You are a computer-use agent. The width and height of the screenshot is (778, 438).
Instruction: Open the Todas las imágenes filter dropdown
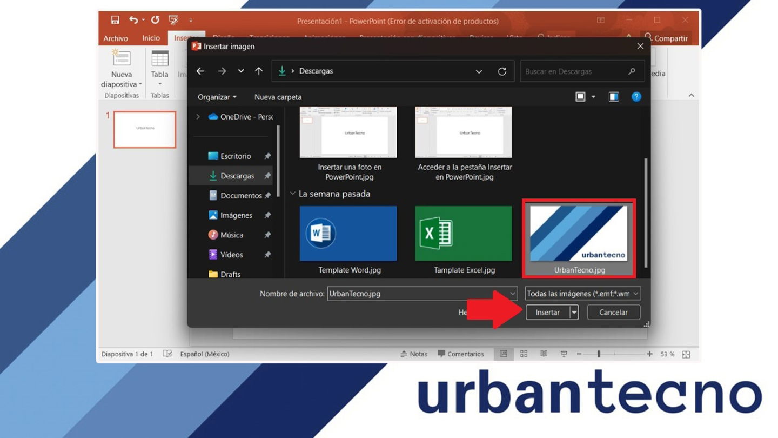pos(583,294)
